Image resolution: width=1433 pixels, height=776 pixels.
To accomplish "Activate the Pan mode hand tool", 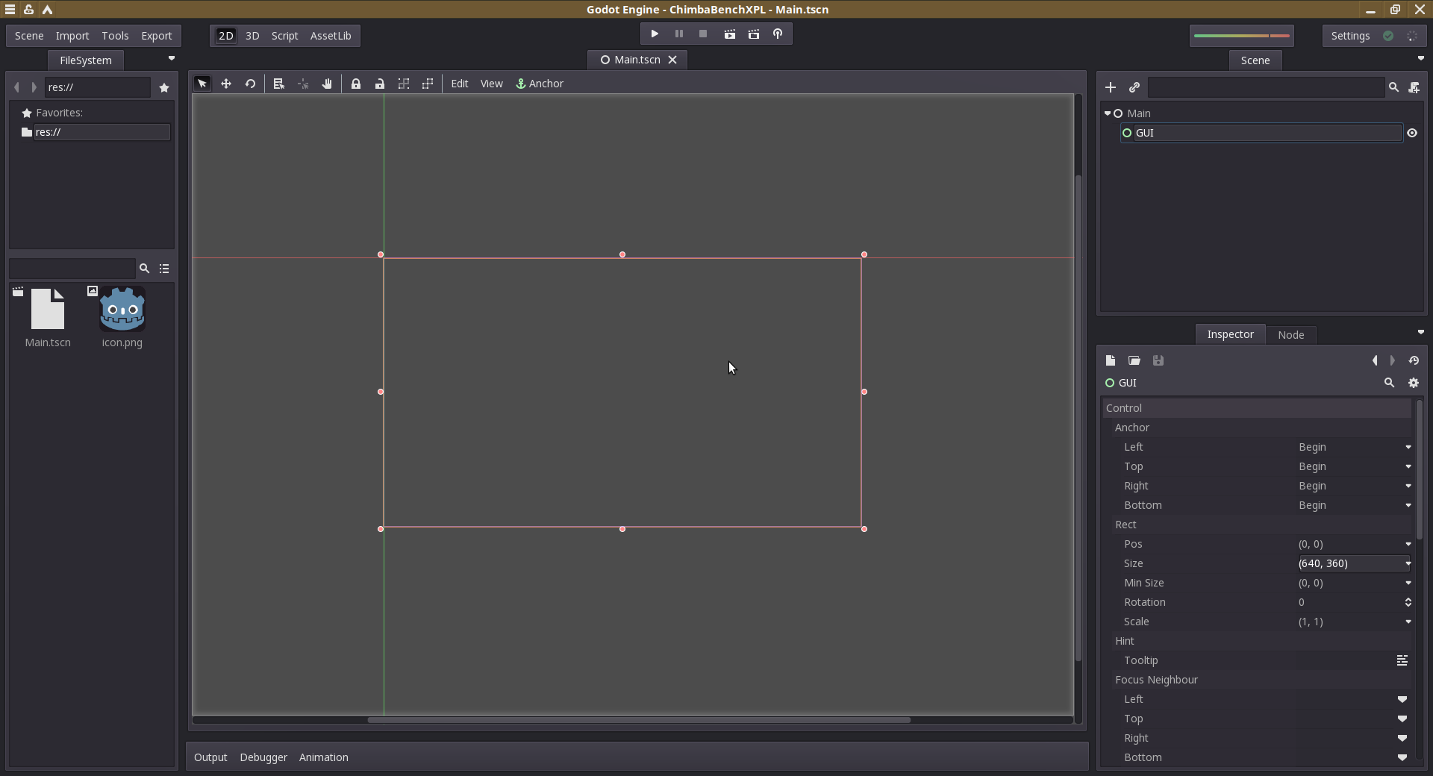I will (x=327, y=84).
